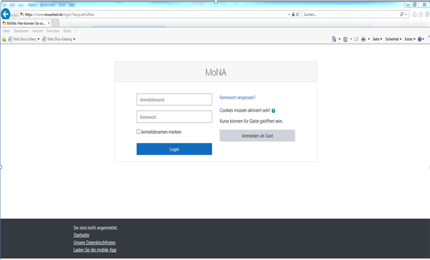Tick the 'Anmeldenamen merken' checkbox
This screenshot has width=430, height=260.
point(138,132)
